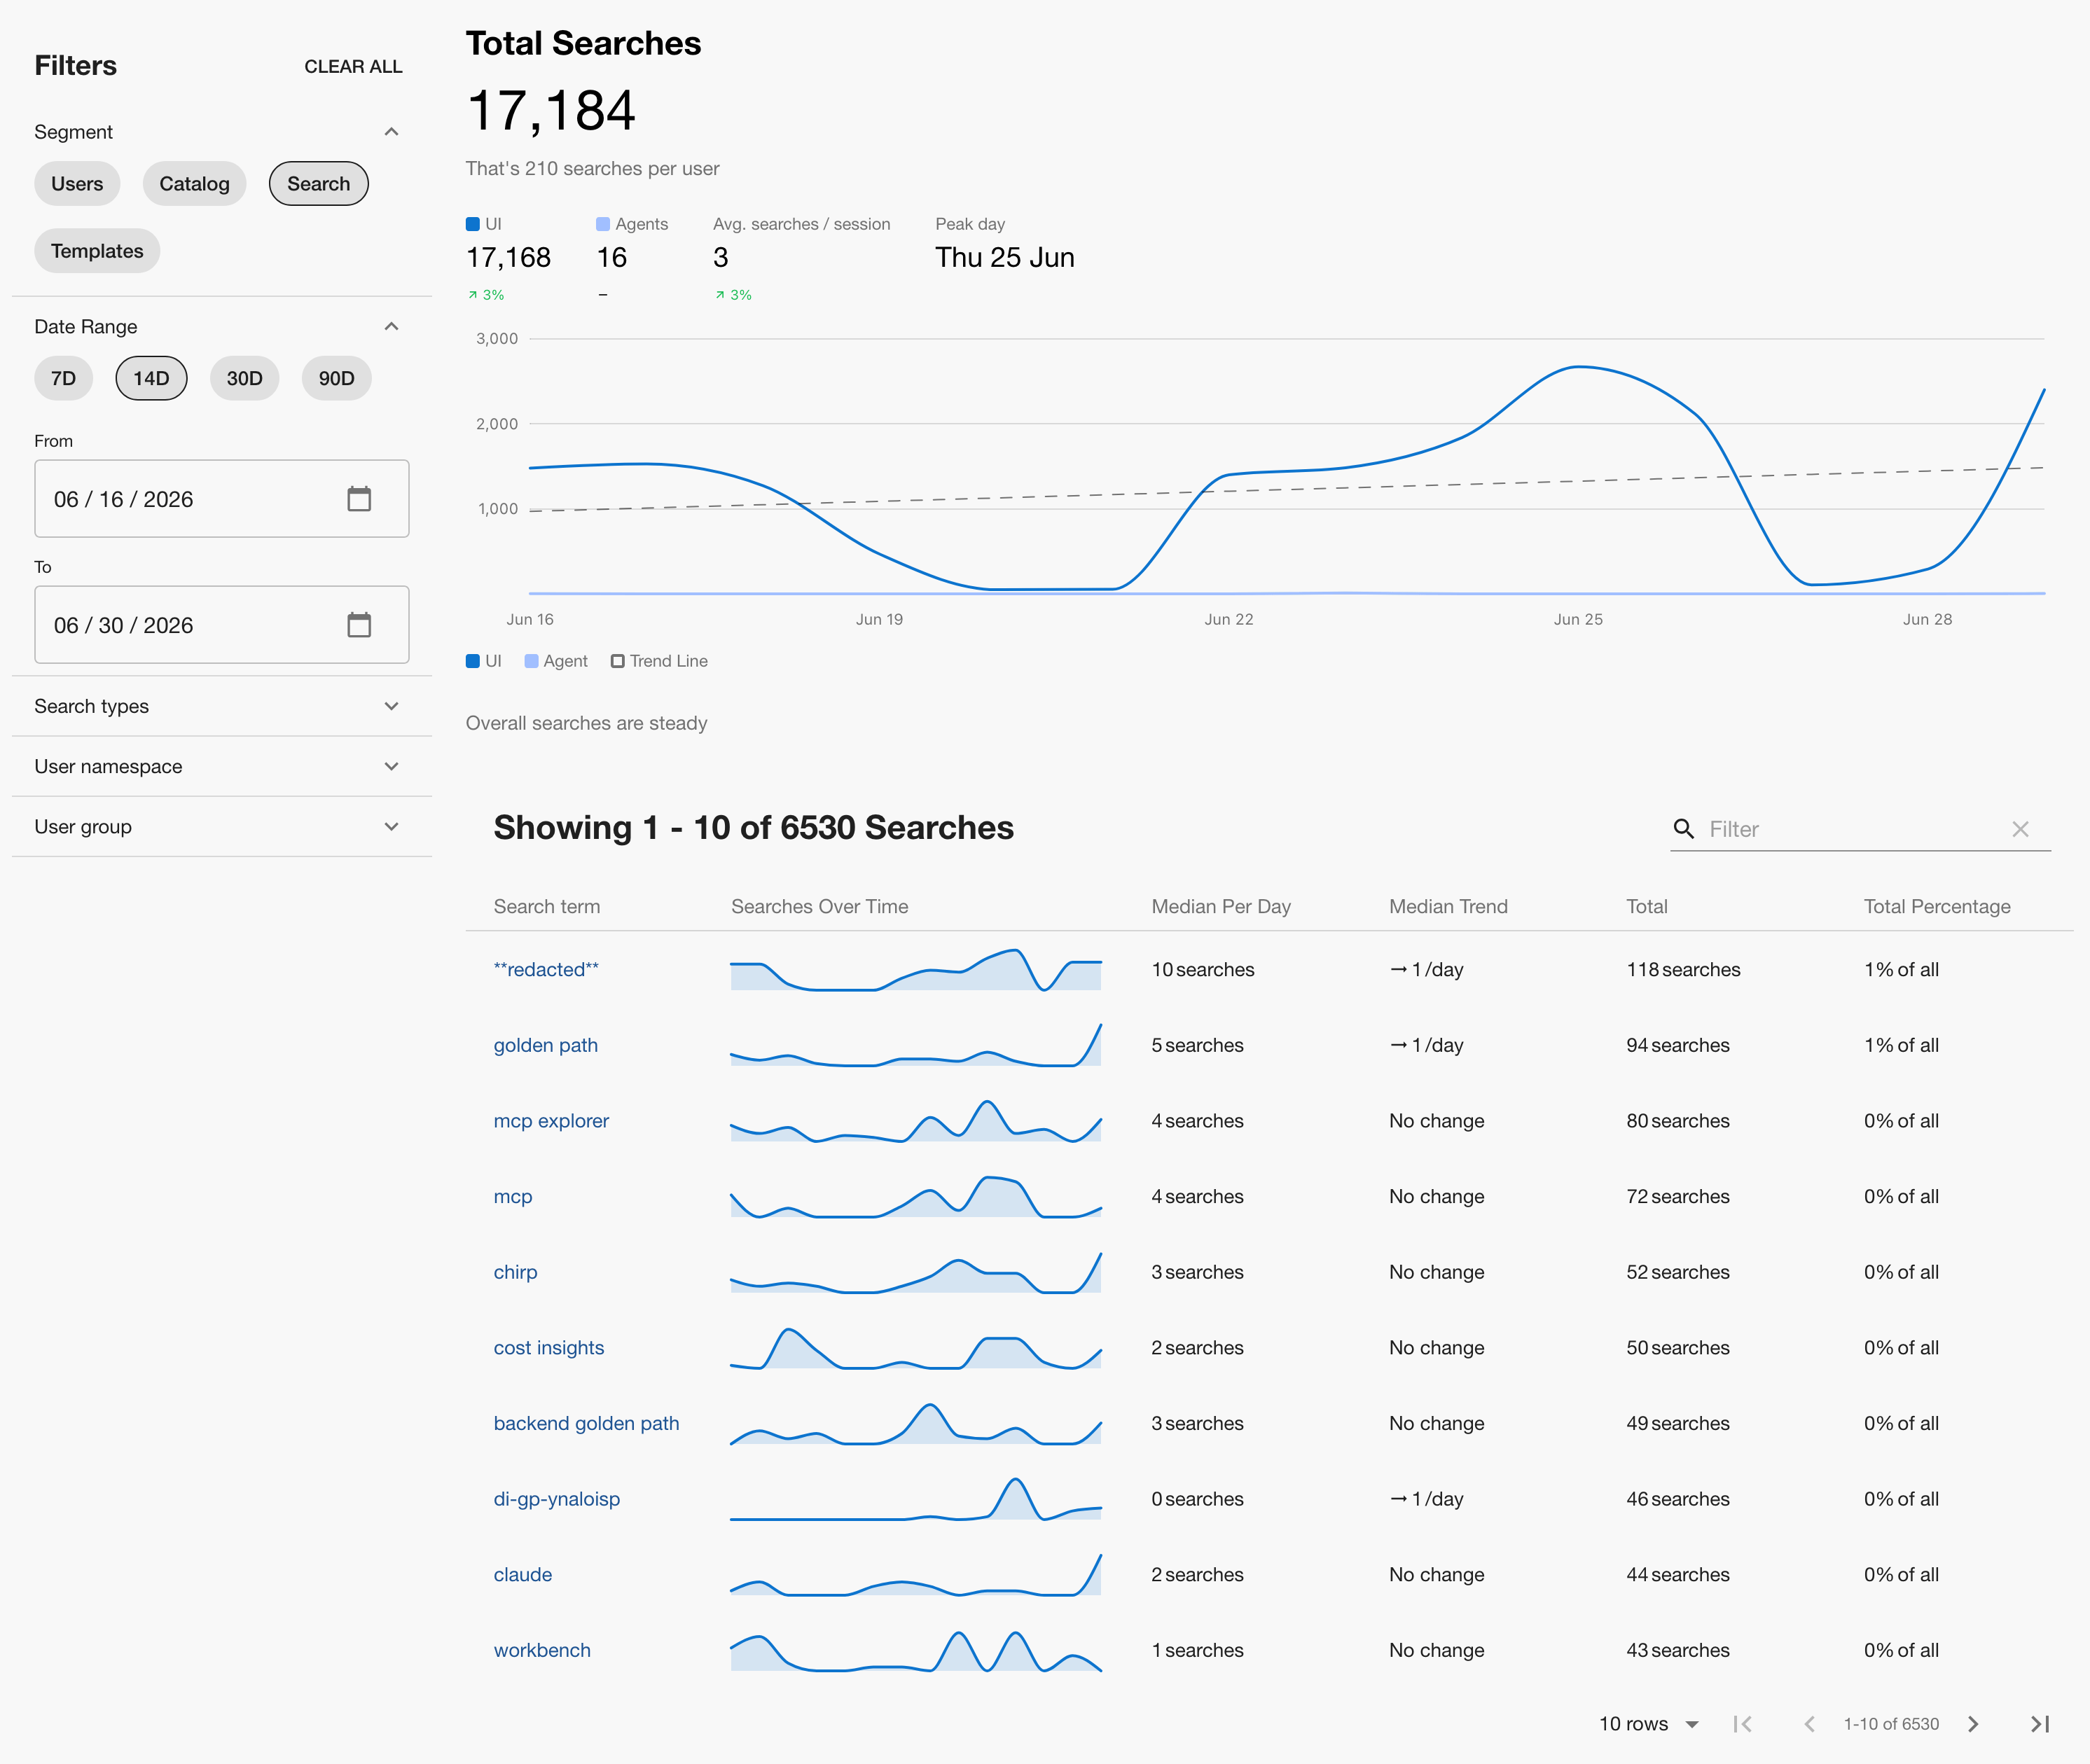Click the search magnifier icon beside Filter
2090x1764 pixels.
1684,829
